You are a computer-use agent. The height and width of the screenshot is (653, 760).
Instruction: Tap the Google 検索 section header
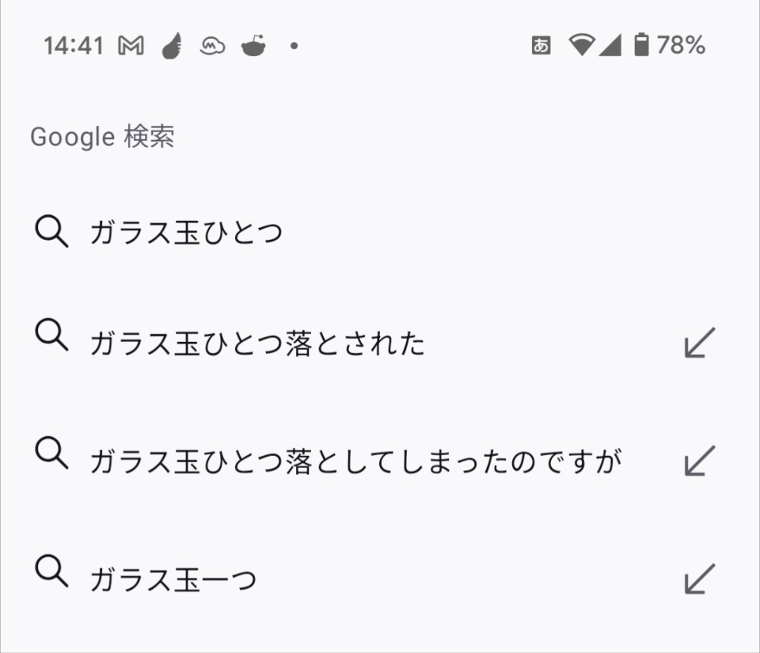click(102, 137)
